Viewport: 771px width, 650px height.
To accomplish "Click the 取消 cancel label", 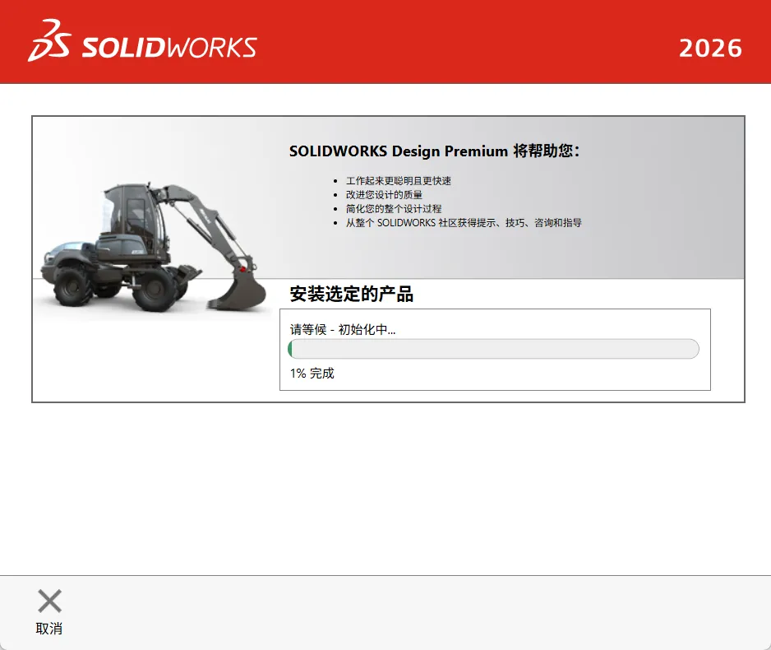I will (x=49, y=629).
